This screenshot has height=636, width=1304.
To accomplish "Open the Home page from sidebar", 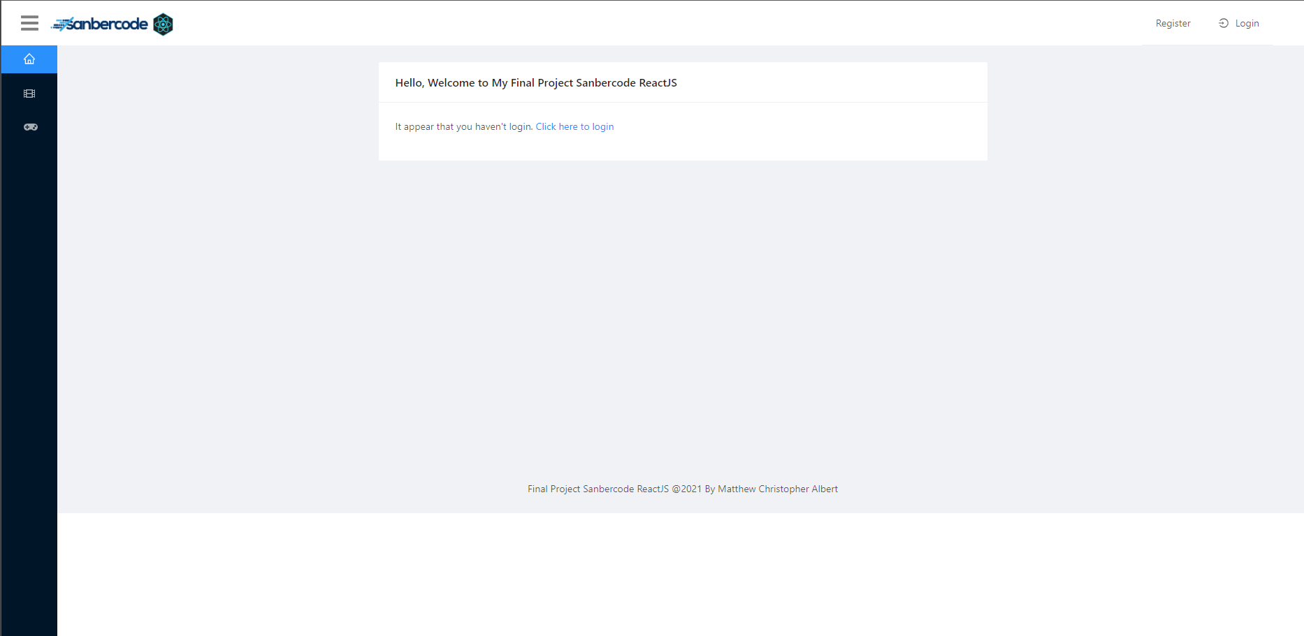I will 29,59.
